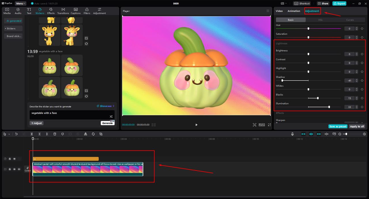Open the layout dropdown in title bar
Viewport: 369px width, 199px height.
pos(284,3)
